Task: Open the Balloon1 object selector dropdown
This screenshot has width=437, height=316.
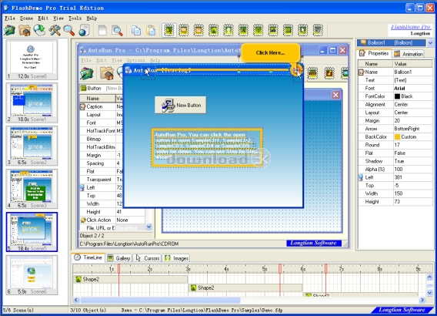Action: point(430,42)
